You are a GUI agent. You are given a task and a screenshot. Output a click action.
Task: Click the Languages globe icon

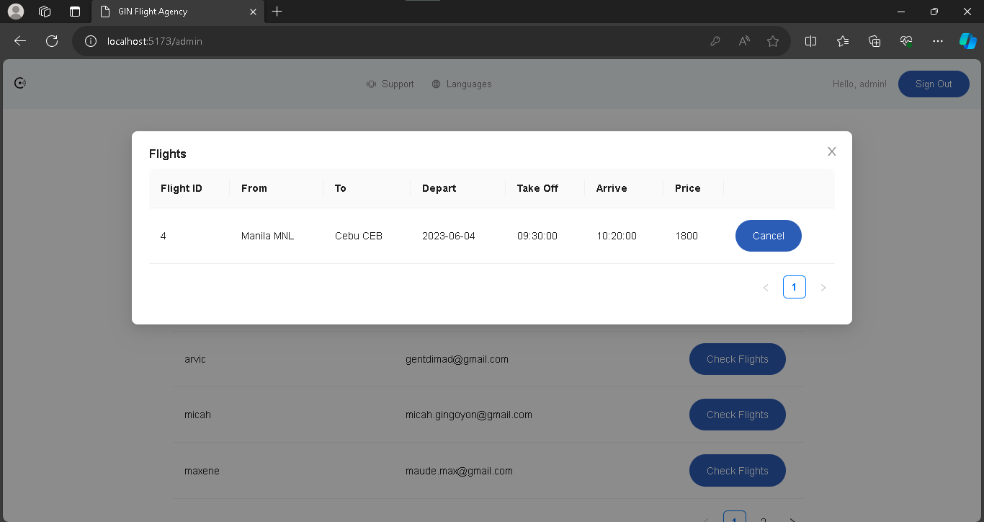pos(435,84)
